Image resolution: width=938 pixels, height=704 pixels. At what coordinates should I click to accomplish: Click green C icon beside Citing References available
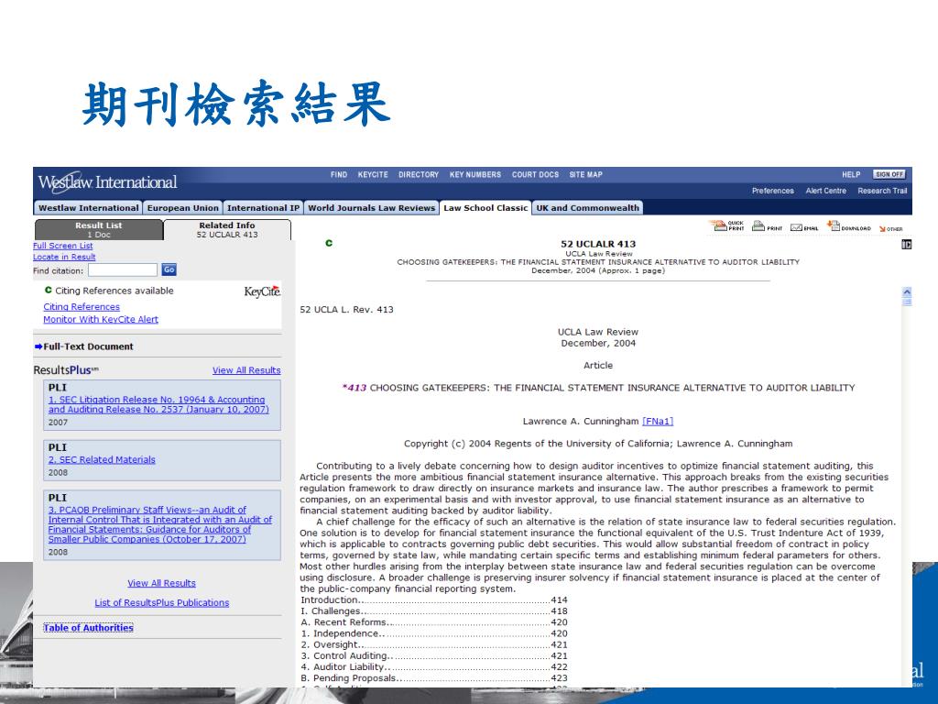click(x=48, y=290)
